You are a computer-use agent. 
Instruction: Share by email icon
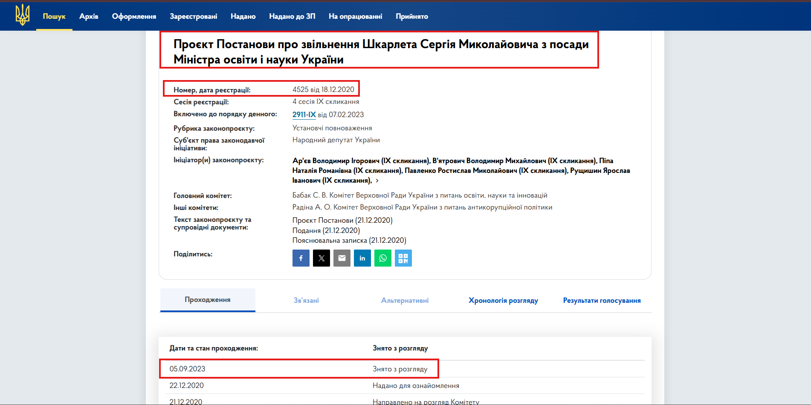tap(342, 258)
